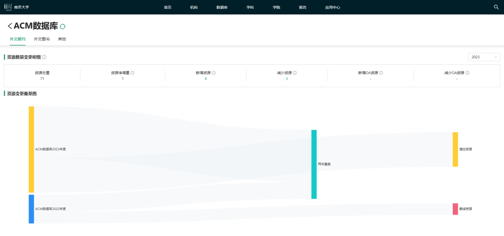Open 数据库 in the top navigation

click(x=222, y=7)
